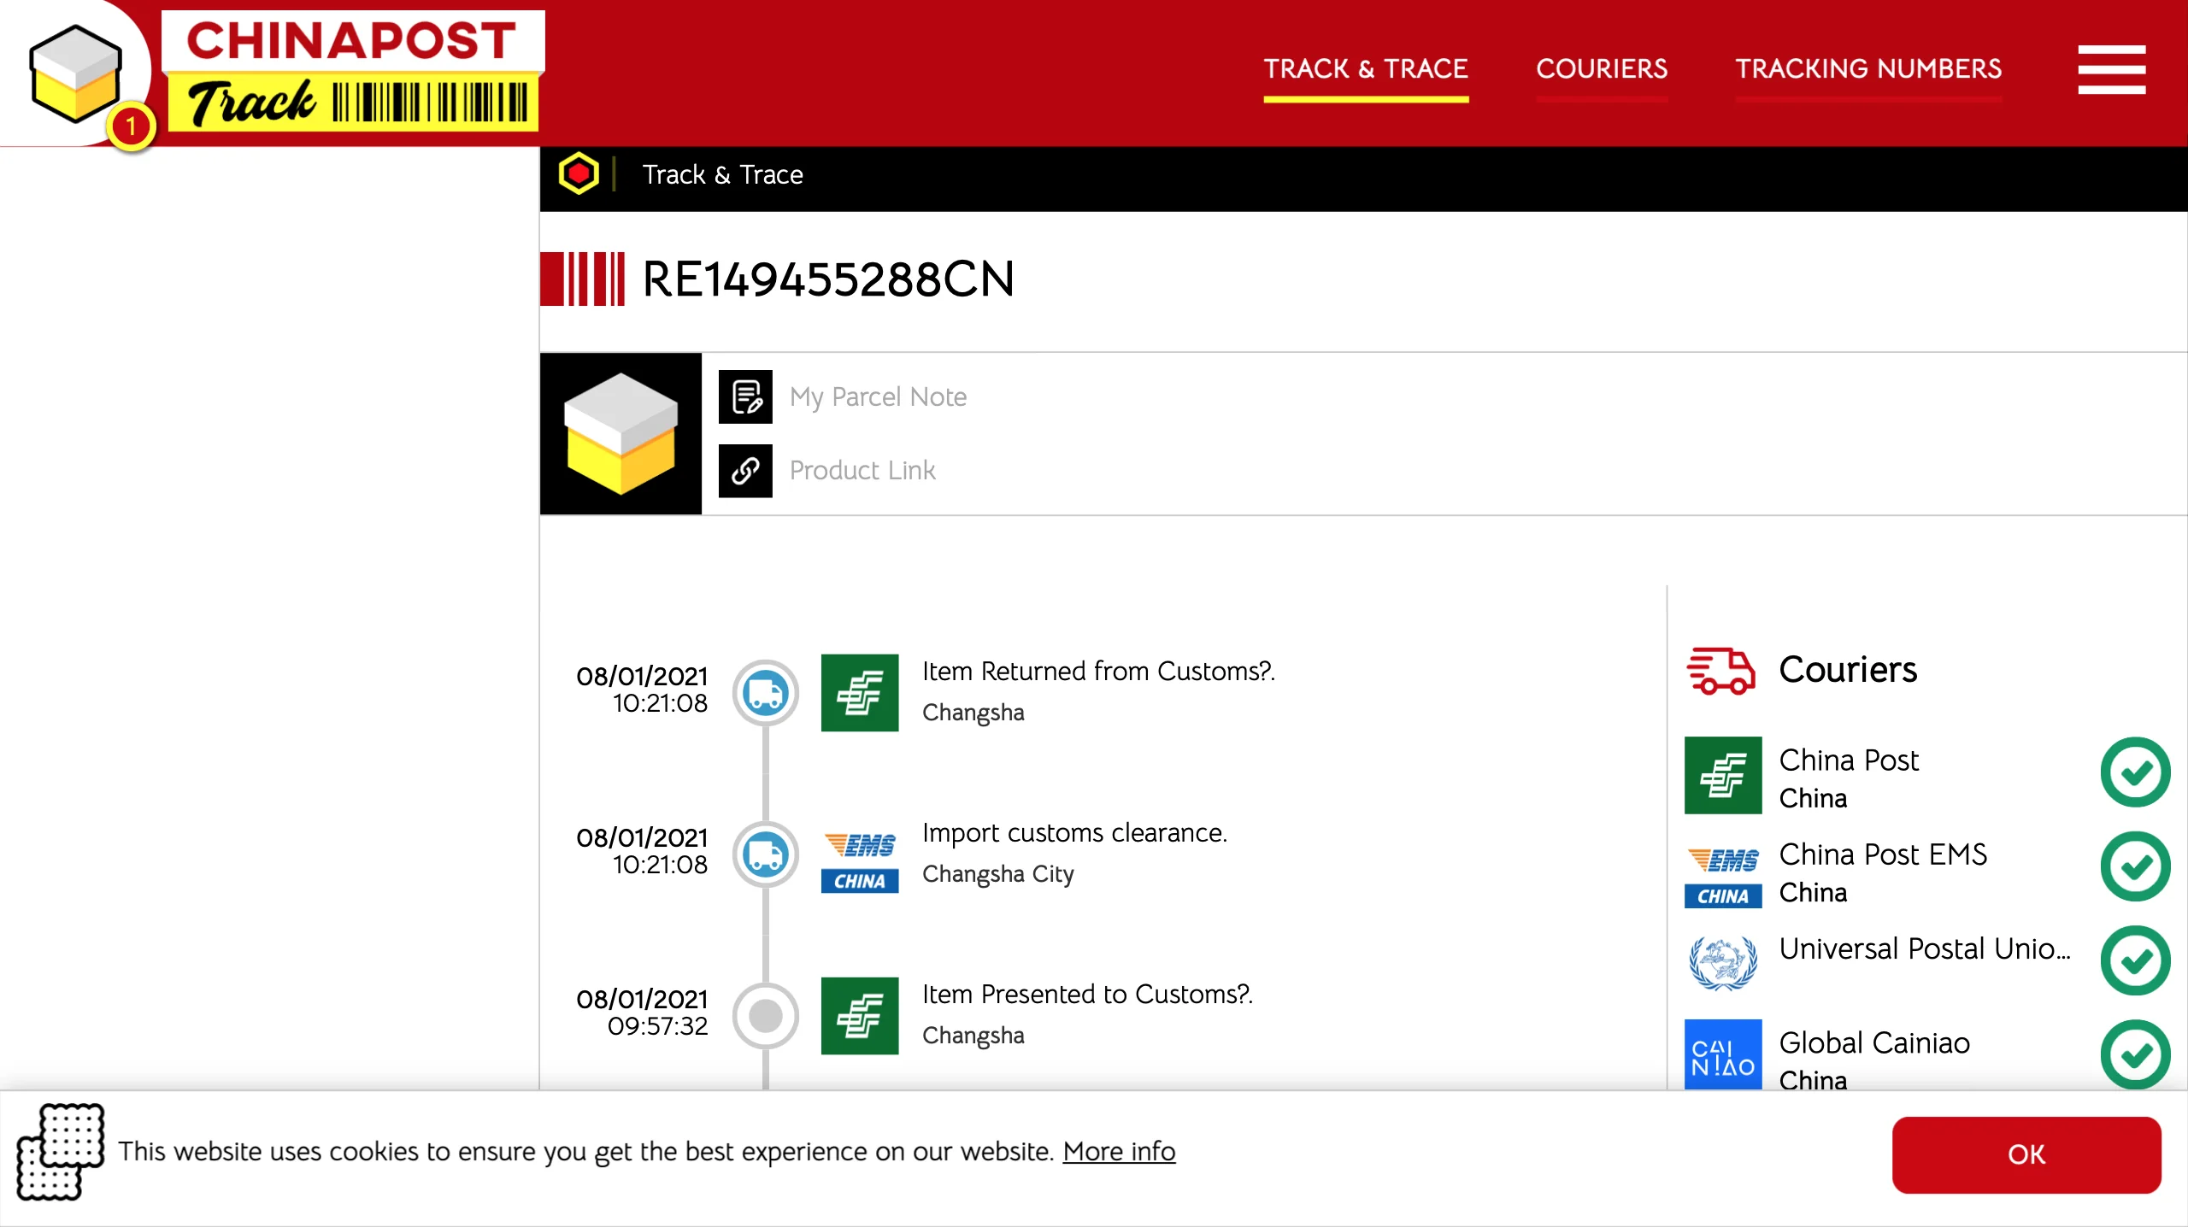Click the product link chain icon

click(745, 471)
